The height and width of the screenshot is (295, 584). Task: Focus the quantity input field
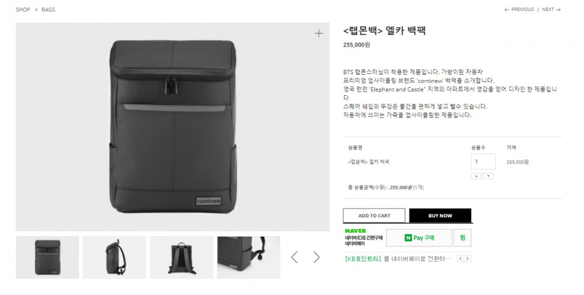click(483, 162)
